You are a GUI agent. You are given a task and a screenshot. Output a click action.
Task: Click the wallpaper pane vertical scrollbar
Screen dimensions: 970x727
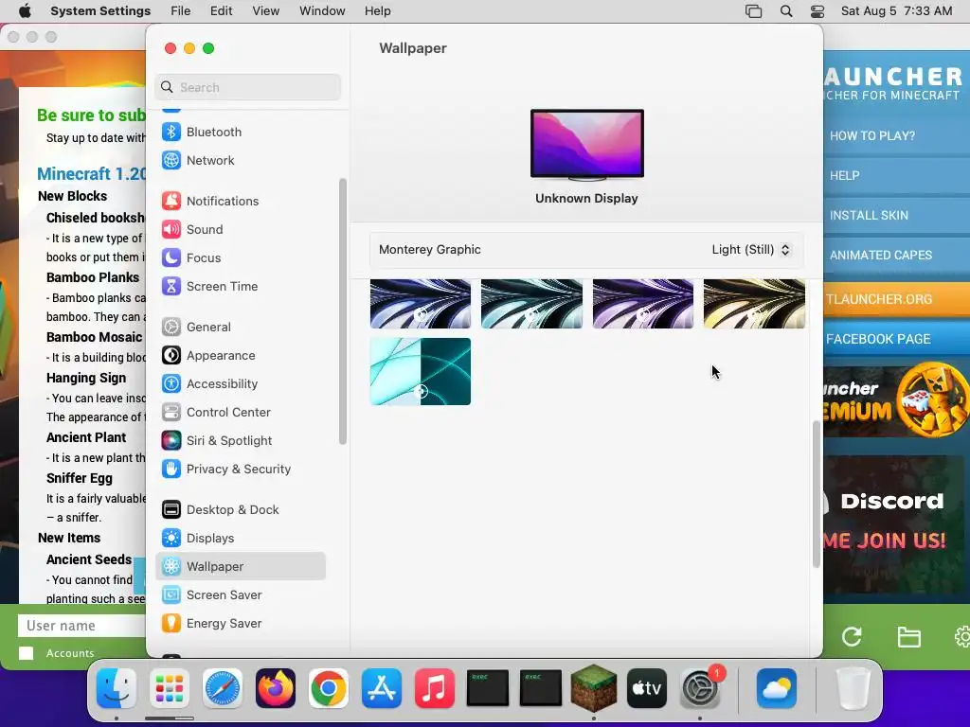(x=816, y=494)
